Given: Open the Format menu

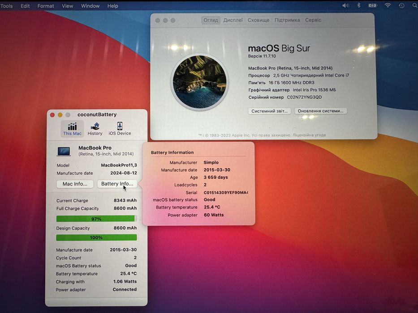Looking at the screenshot, I should pos(46,6).
